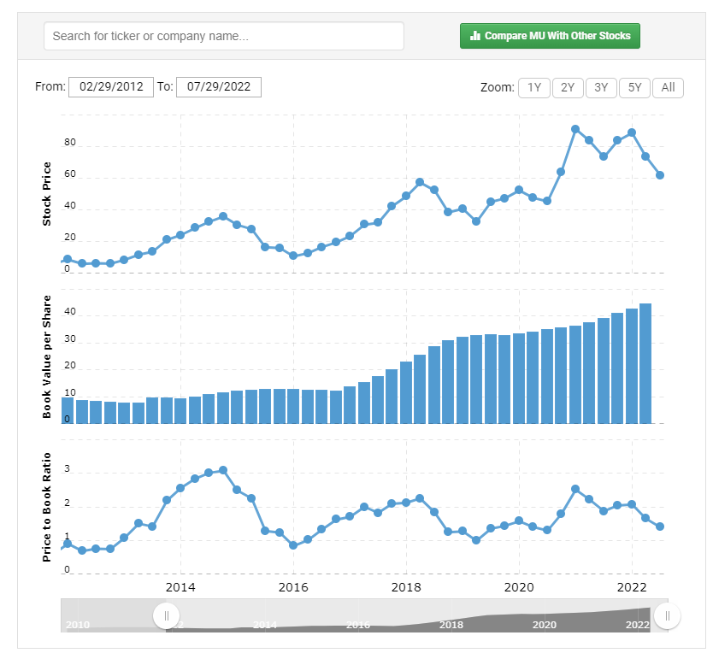Click the peak price-to-book ratio point
This screenshot has width=713, height=653.
point(223,470)
